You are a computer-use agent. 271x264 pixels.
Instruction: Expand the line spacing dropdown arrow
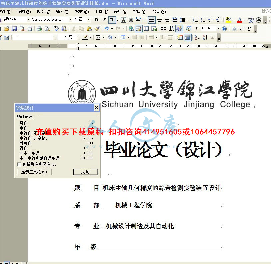coord(188,20)
